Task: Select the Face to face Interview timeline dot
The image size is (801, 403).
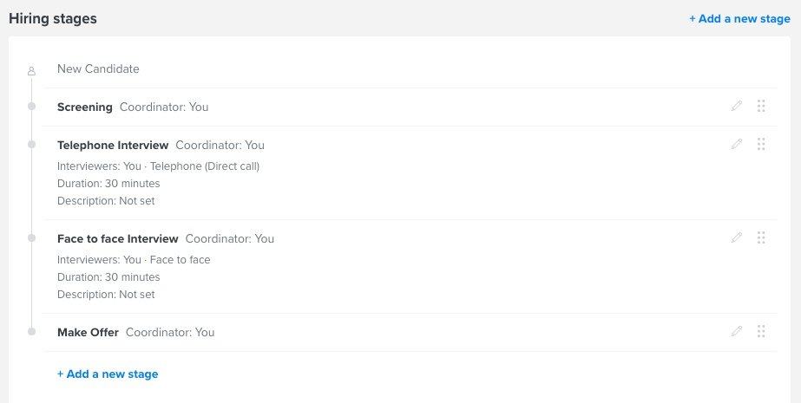Action: (32, 238)
